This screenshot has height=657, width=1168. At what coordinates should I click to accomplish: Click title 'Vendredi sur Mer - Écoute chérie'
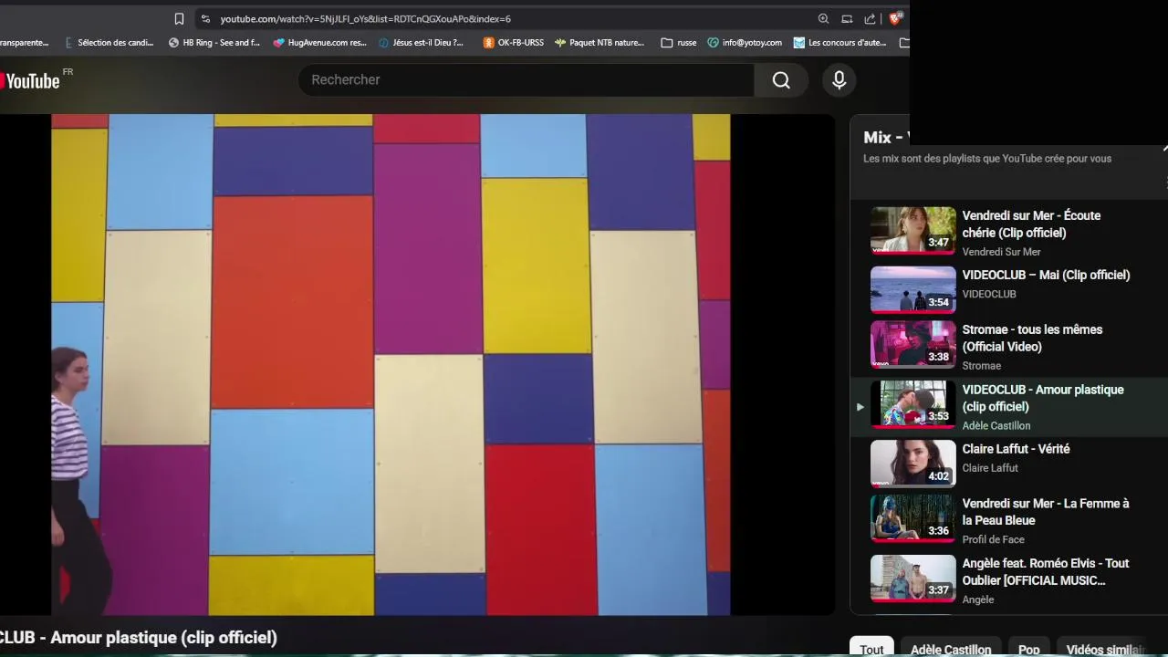(1031, 224)
